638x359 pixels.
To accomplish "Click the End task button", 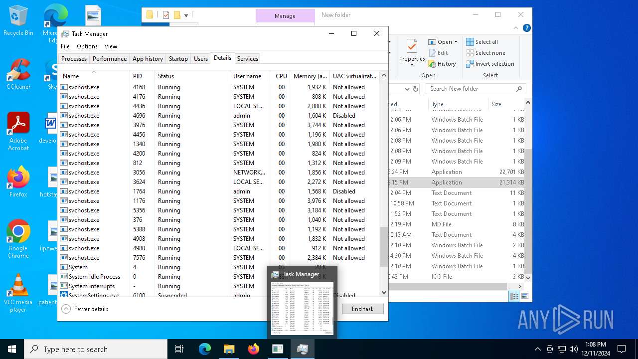I will tap(363, 309).
